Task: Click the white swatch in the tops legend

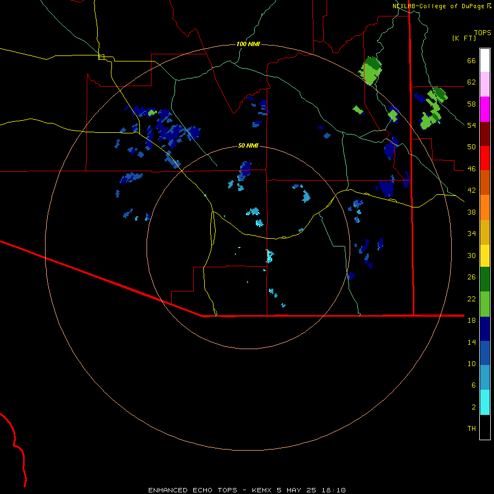Action: [485, 60]
